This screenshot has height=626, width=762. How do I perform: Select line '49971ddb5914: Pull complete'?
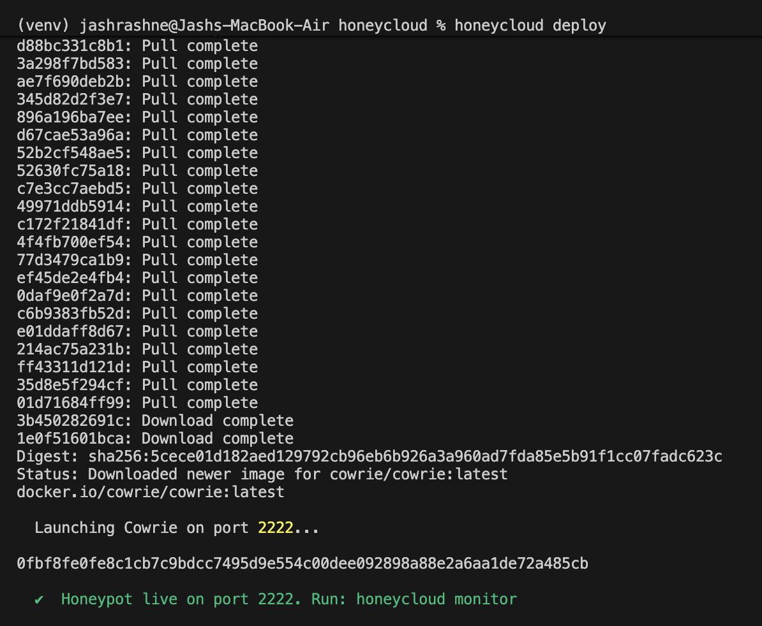137,207
